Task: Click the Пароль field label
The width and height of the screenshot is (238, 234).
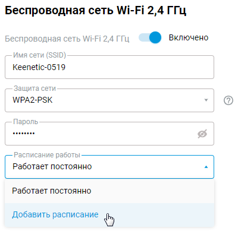Action: (26, 122)
